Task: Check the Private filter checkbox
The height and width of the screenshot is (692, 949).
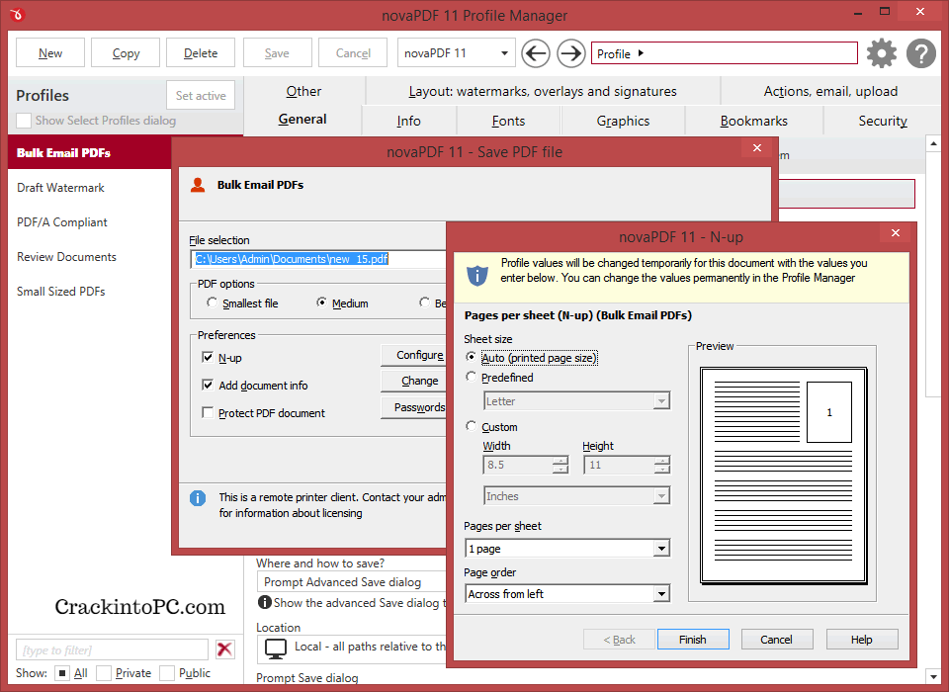Action: coord(104,672)
